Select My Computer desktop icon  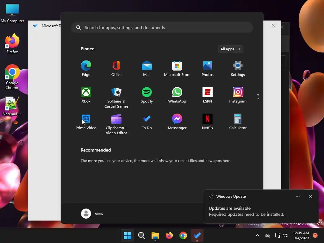pos(12,13)
